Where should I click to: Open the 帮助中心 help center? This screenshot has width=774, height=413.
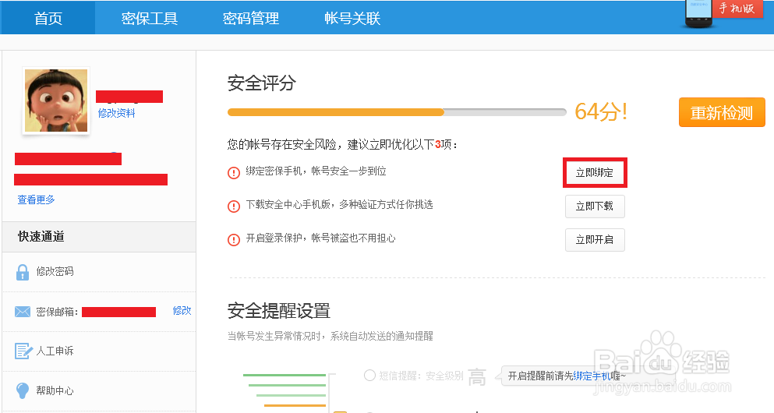(55, 391)
